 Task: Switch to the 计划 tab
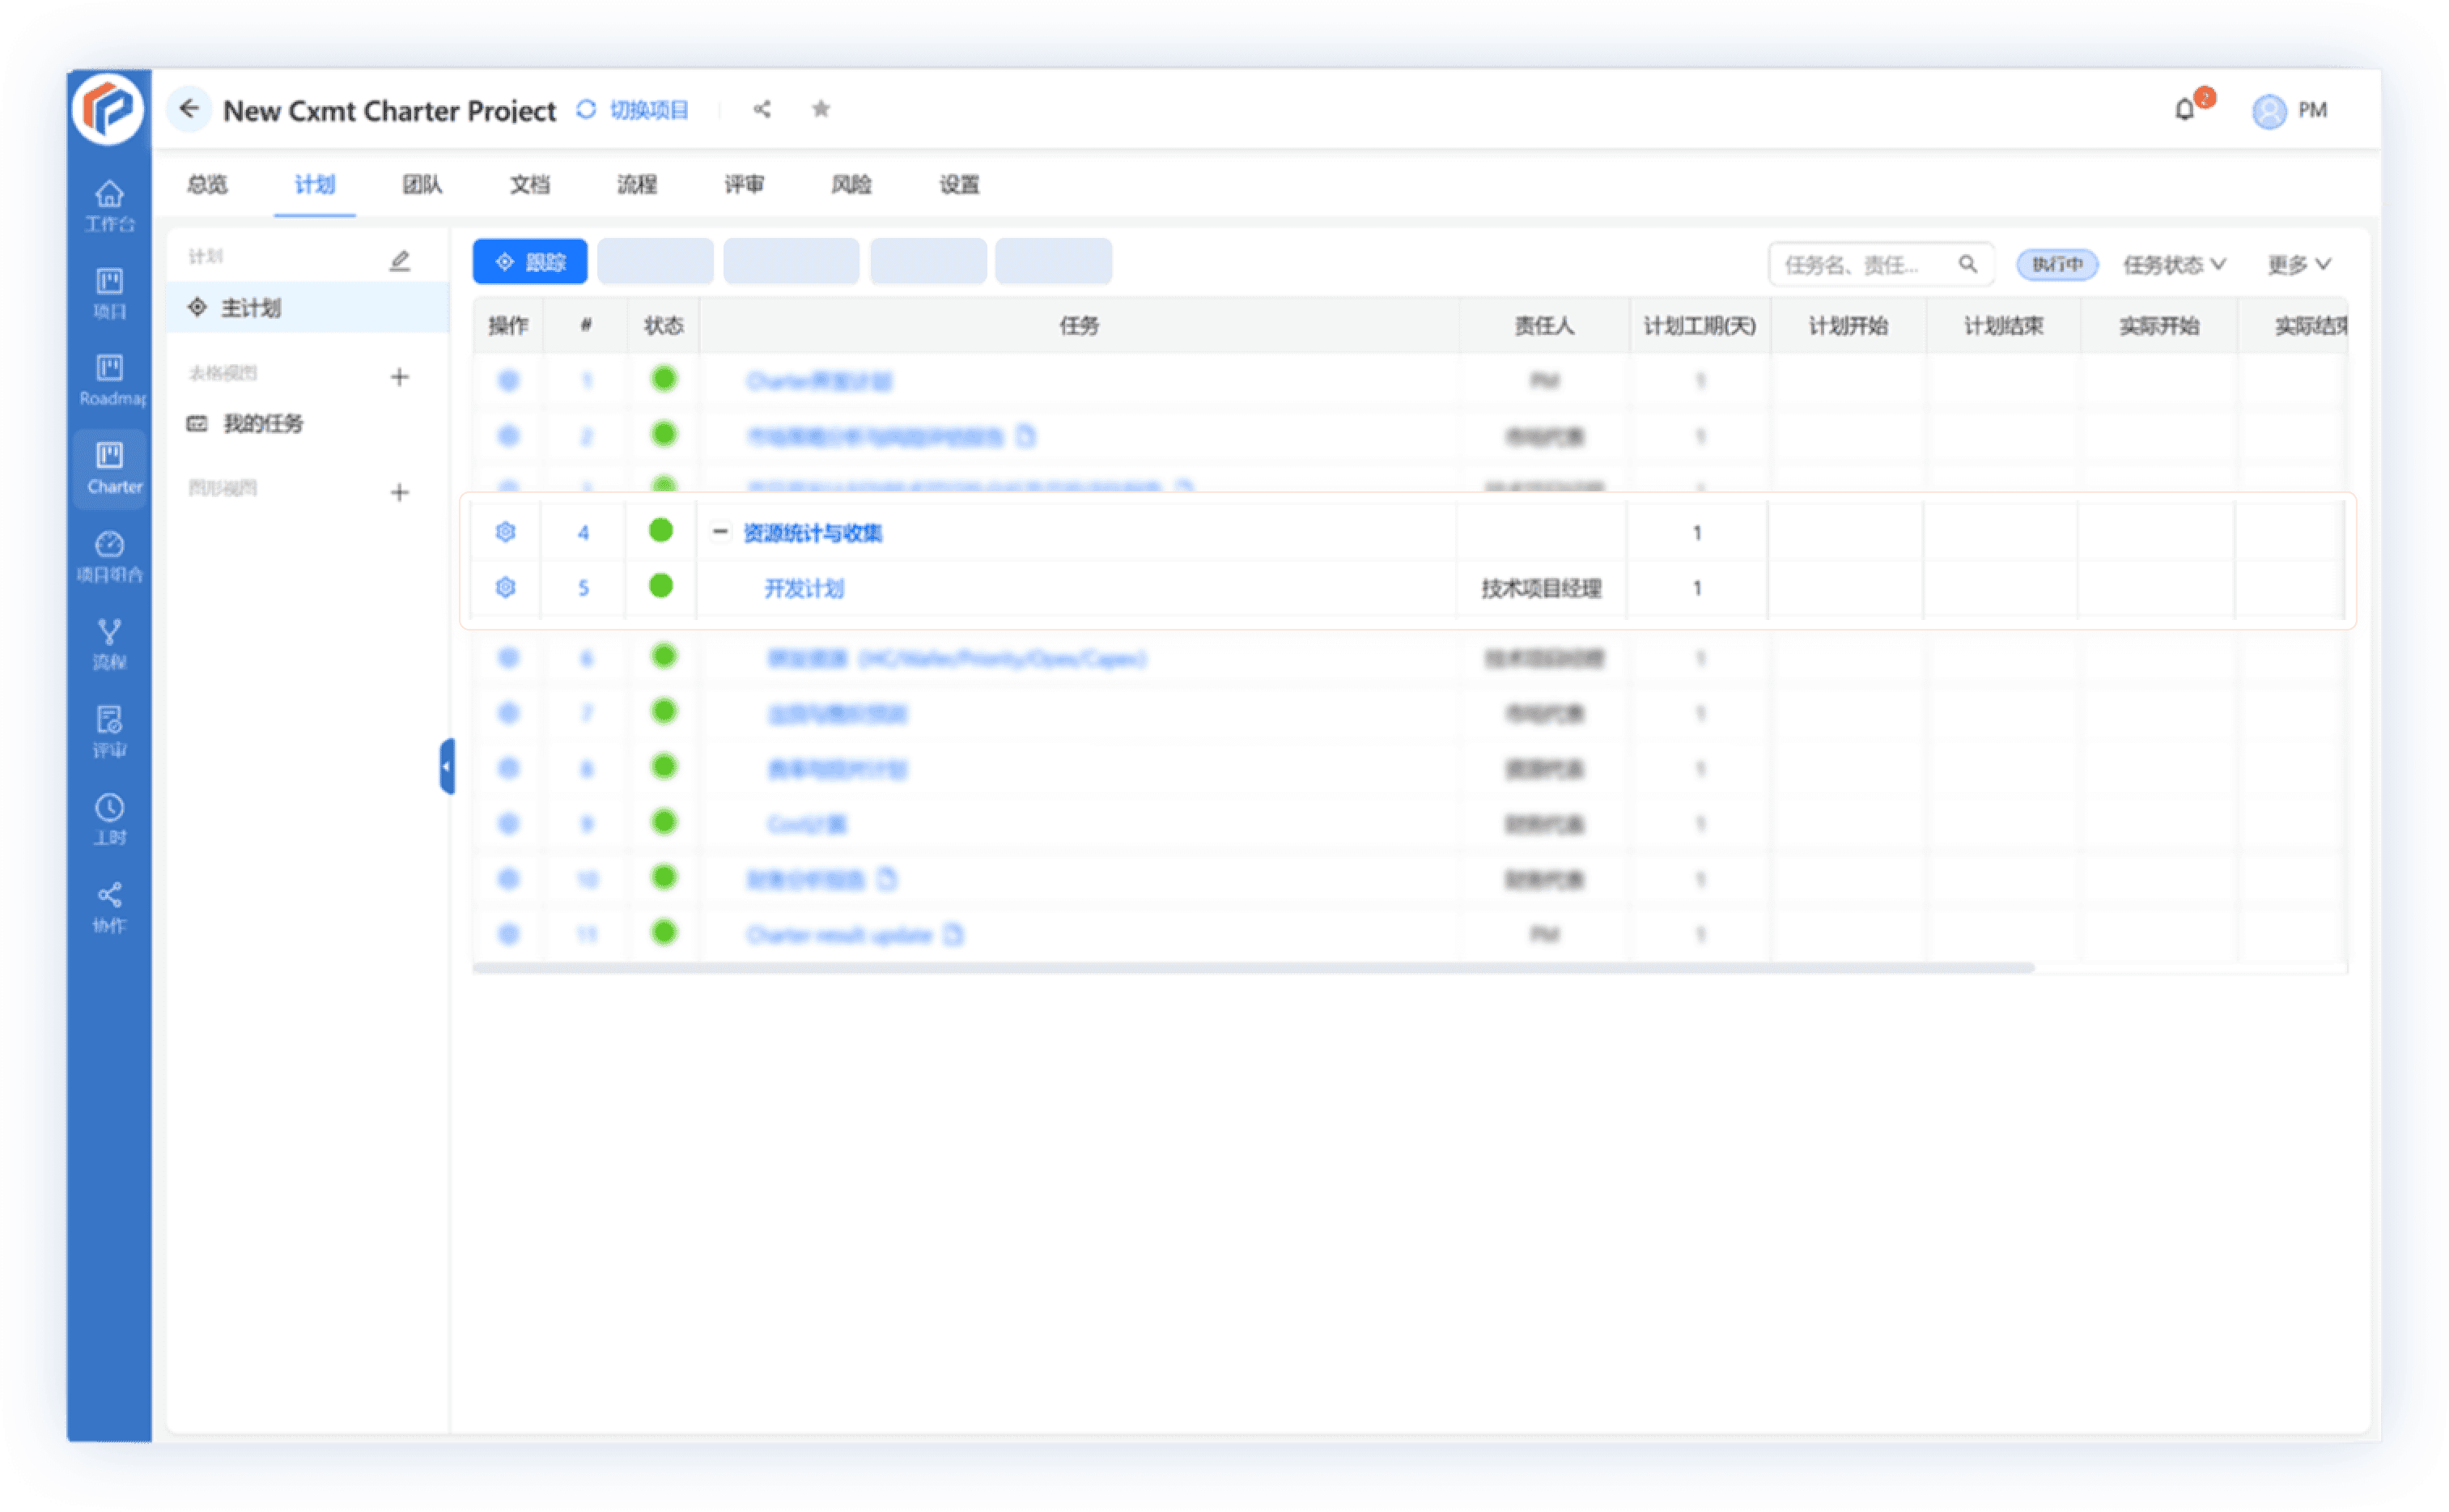tap(314, 184)
